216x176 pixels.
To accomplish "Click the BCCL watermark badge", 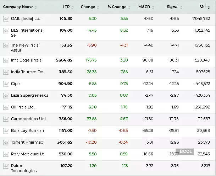I will click(186, 151).
